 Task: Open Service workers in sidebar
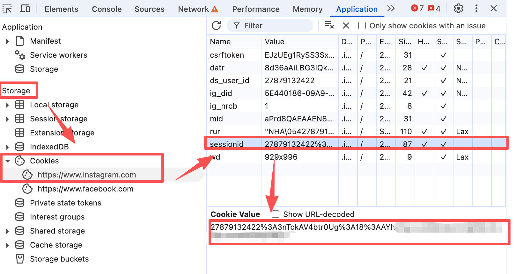pyautogui.click(x=58, y=55)
